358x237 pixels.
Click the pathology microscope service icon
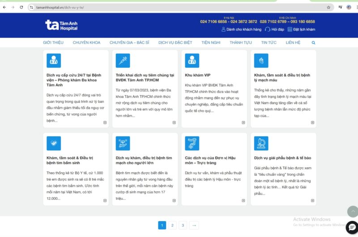261,143
